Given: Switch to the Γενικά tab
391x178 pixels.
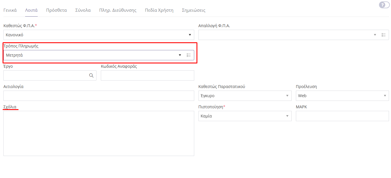Looking at the screenshot, I should [10, 10].
